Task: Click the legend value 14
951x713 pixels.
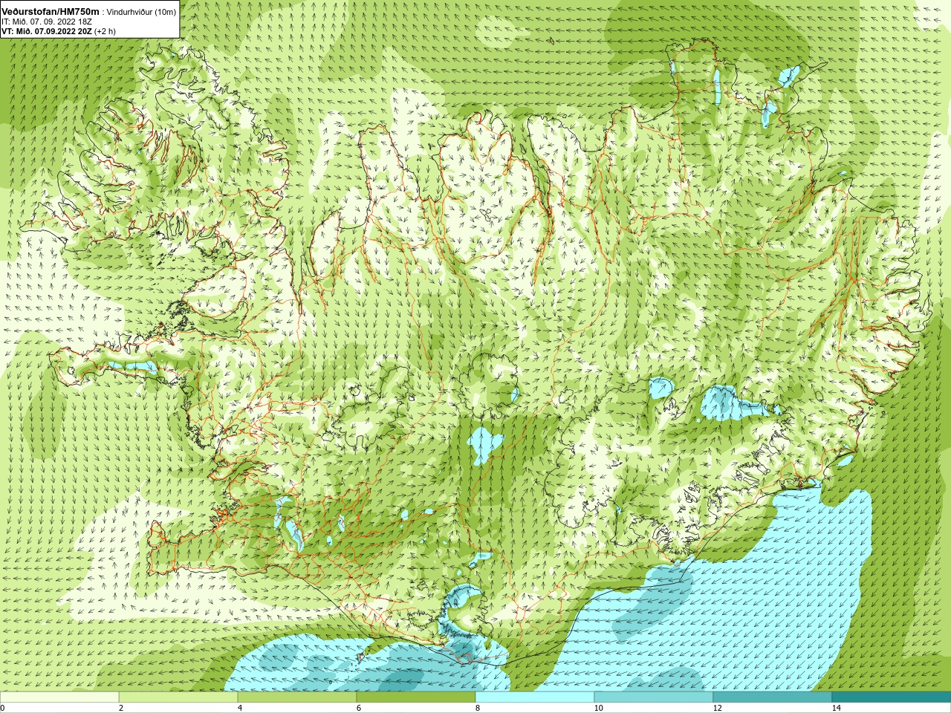Action: [x=837, y=708]
